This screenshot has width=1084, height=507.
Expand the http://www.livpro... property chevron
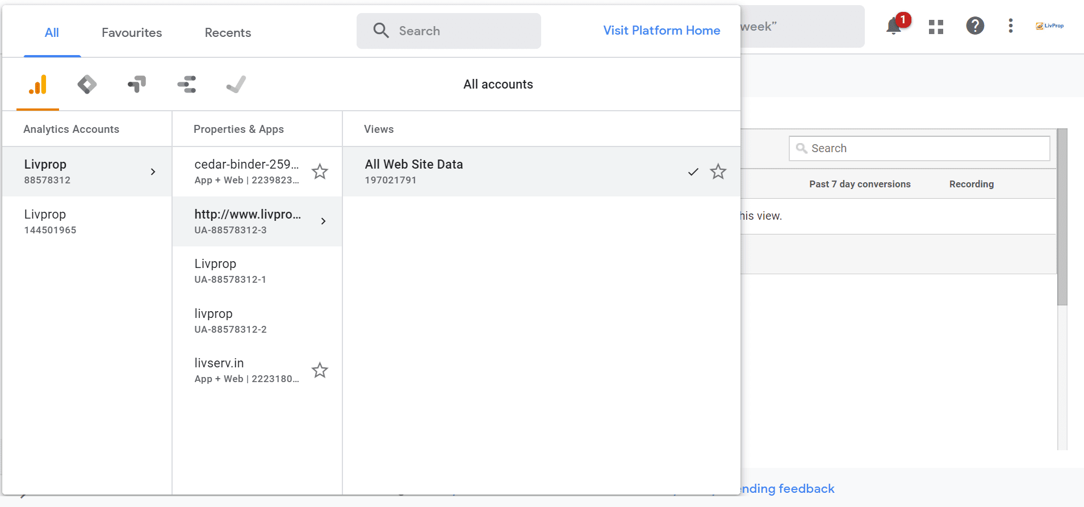click(x=323, y=221)
